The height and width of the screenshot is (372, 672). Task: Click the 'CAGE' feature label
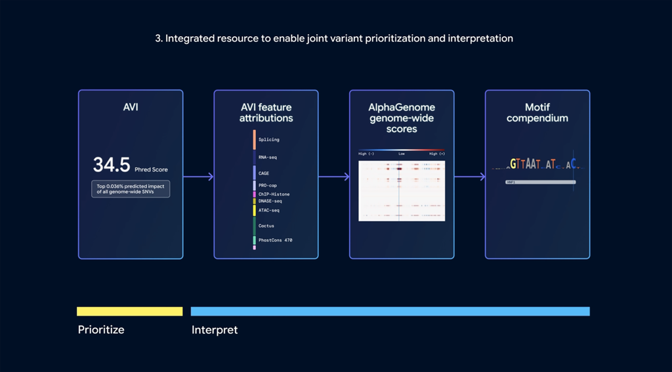pyautogui.click(x=264, y=174)
